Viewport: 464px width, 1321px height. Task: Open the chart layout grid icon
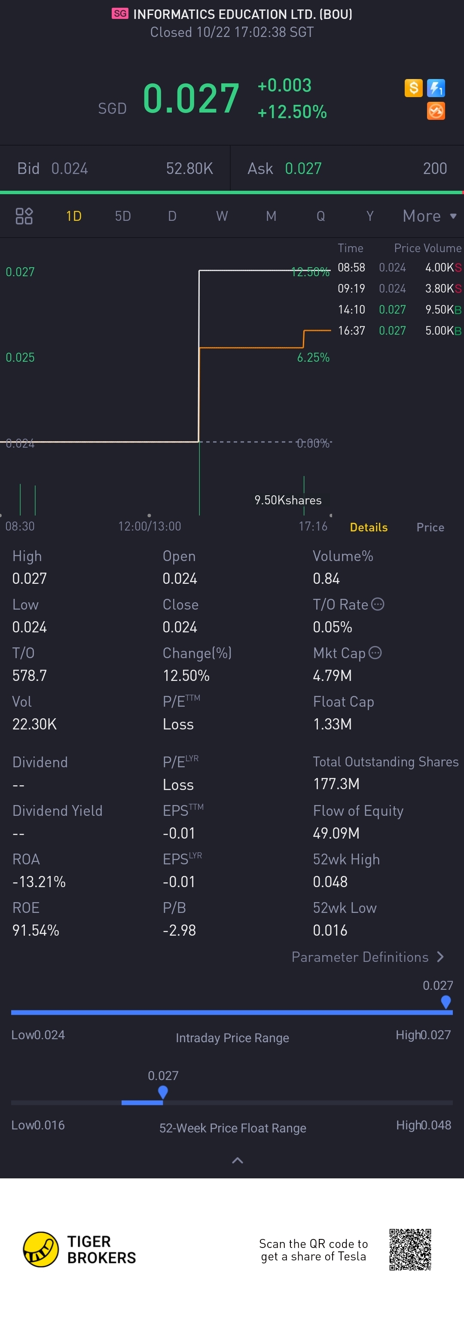tap(24, 216)
